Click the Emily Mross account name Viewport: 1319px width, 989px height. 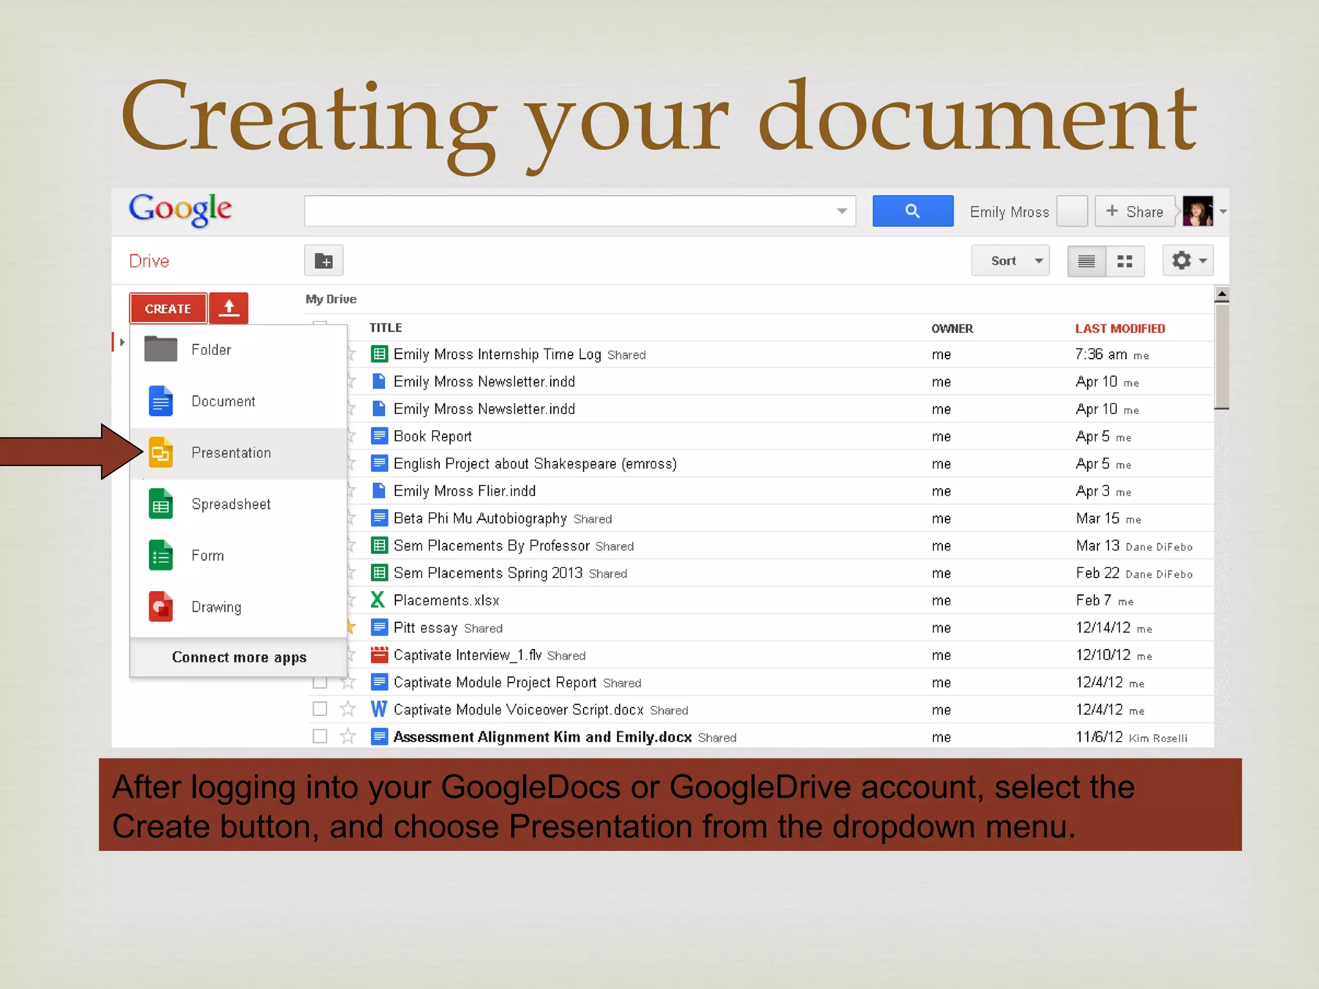coord(1009,212)
